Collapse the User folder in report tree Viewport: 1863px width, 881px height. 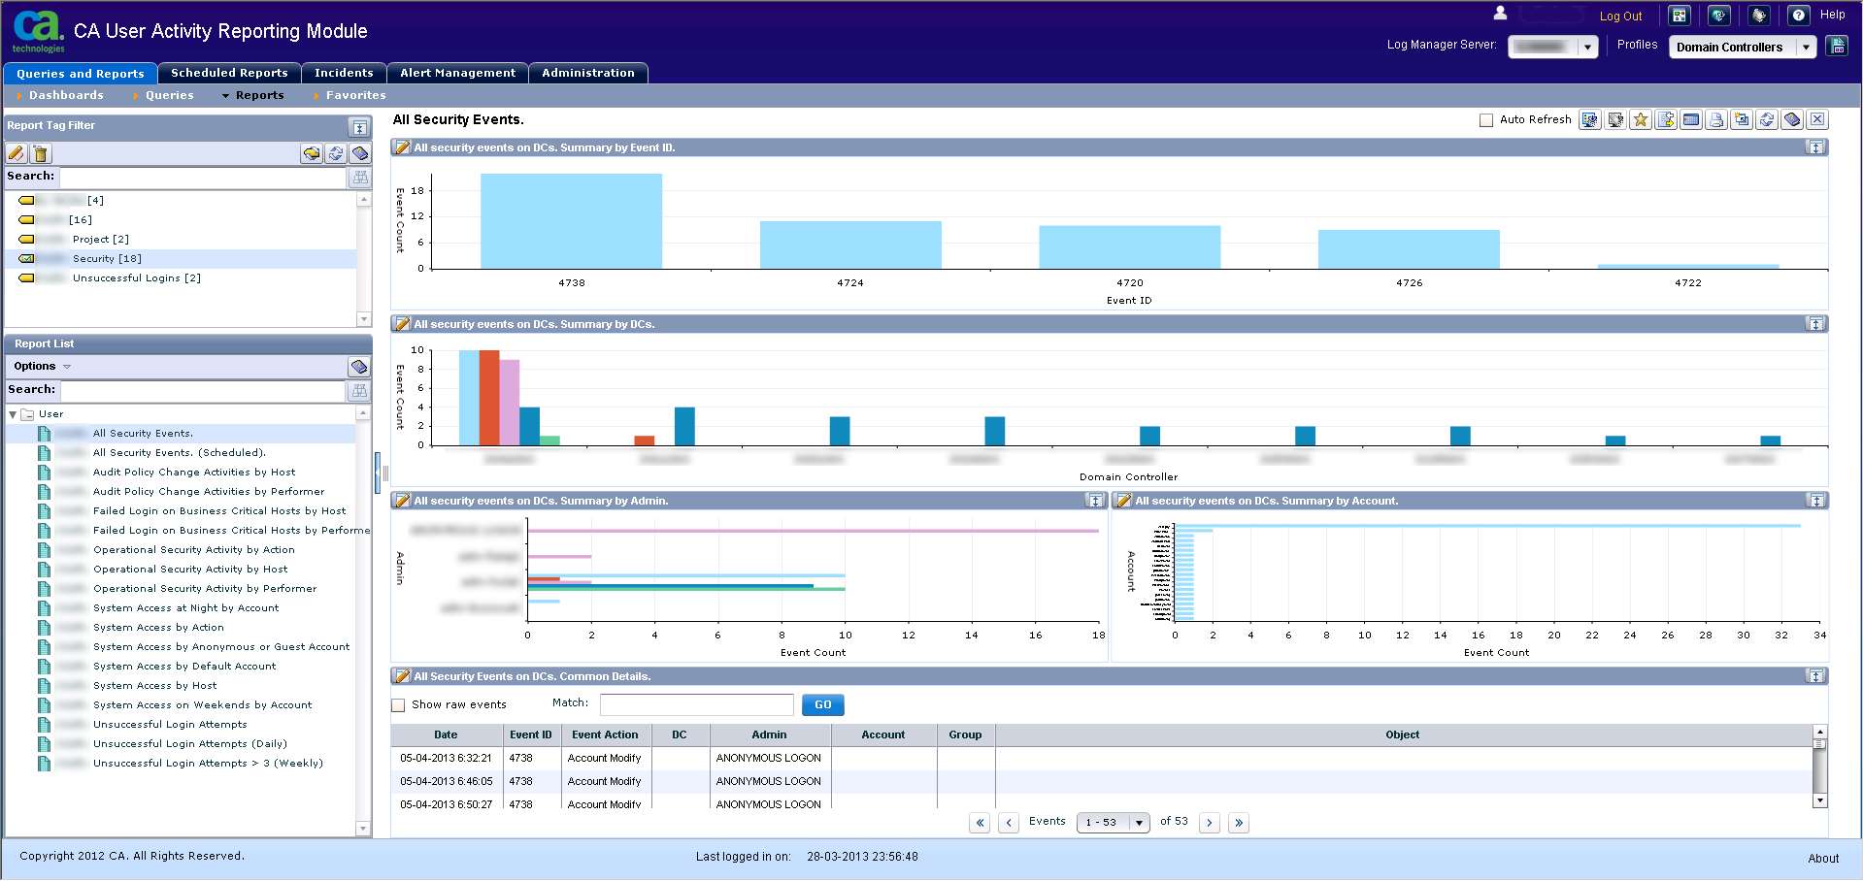pos(13,414)
